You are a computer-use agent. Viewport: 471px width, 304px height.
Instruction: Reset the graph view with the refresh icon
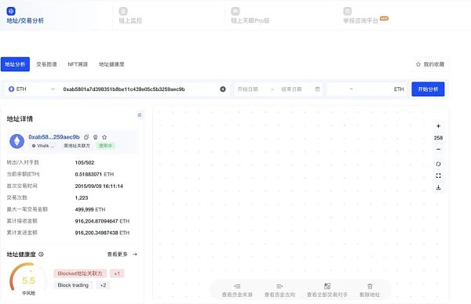coord(438,164)
